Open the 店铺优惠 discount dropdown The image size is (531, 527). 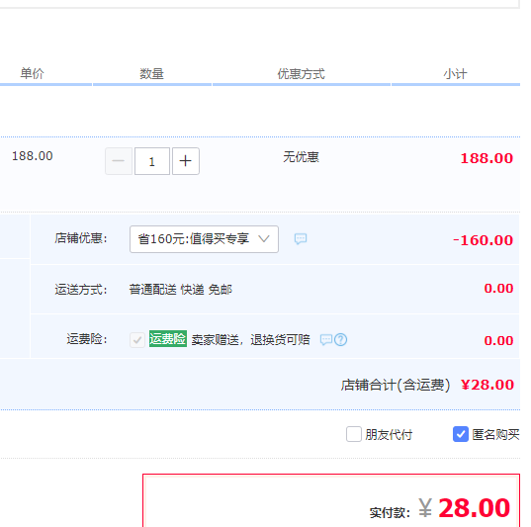coord(204,239)
